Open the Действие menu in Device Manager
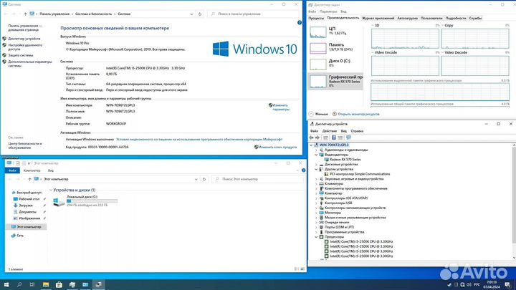 pyautogui.click(x=330, y=131)
